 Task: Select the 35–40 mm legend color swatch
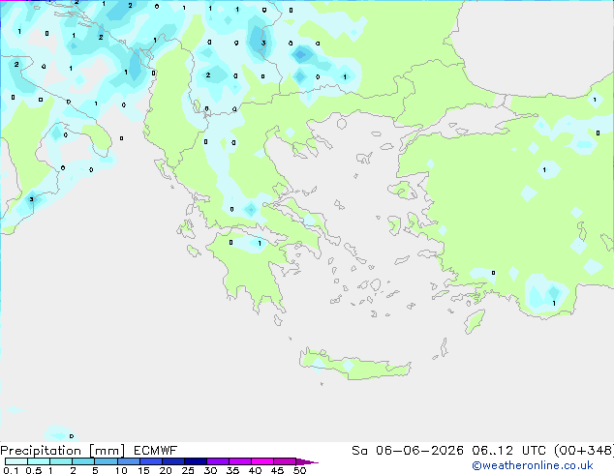[x=240, y=461]
